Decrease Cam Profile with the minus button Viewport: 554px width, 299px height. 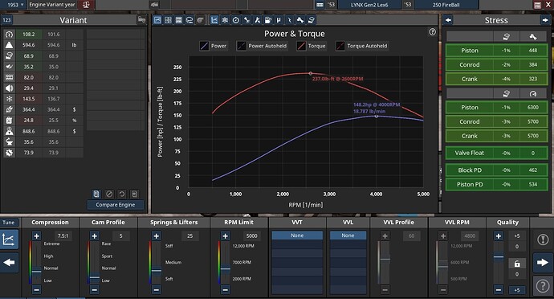pos(94,290)
